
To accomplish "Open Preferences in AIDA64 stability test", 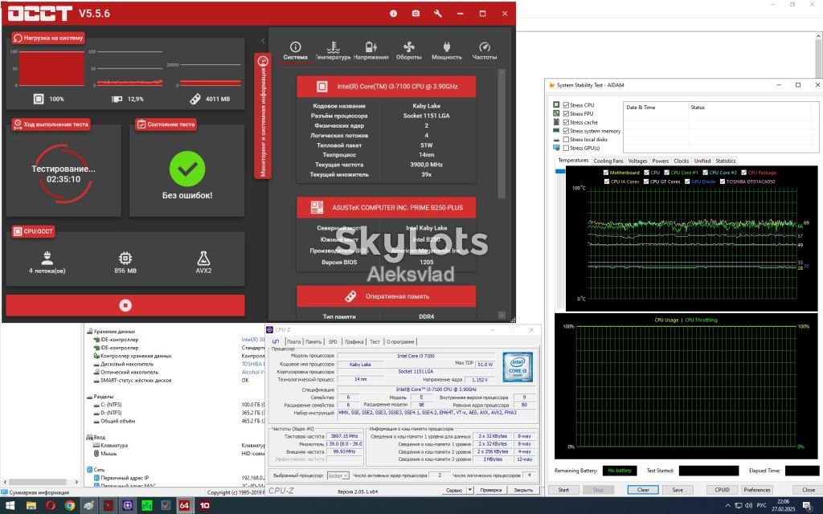I will (757, 490).
